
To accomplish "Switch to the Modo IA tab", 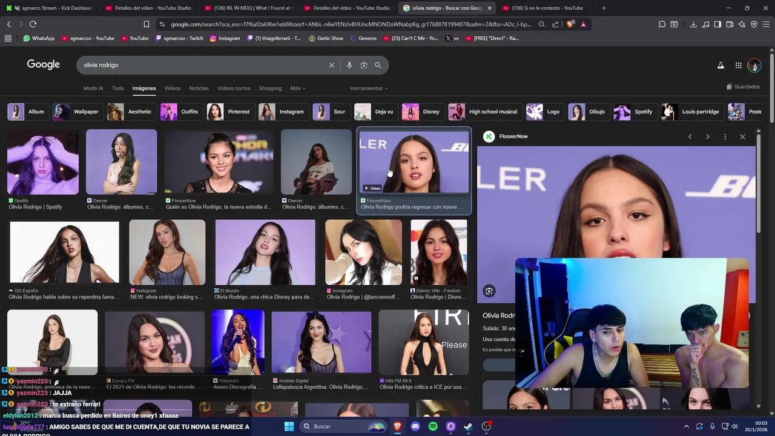I will (93, 88).
